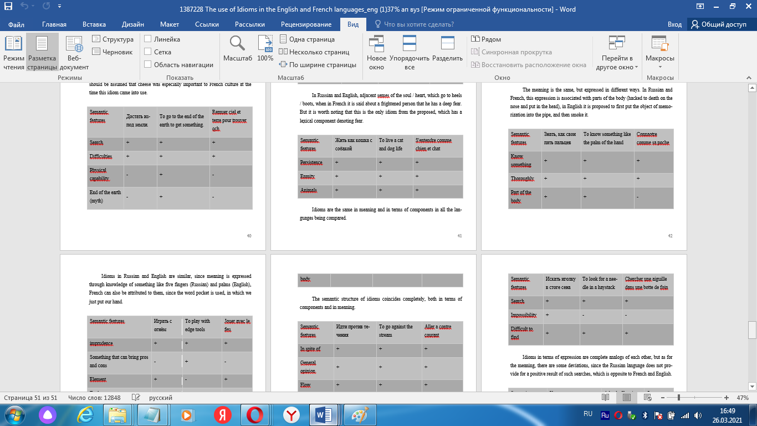This screenshot has width=757, height=426.
Task: Toggle the Gridlines (Сетка) checkbox
Action: click(x=148, y=52)
